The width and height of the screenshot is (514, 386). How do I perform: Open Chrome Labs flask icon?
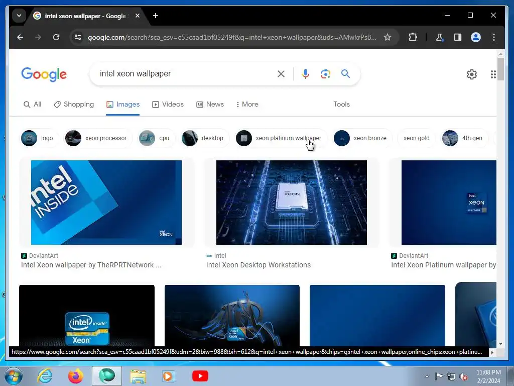439,37
